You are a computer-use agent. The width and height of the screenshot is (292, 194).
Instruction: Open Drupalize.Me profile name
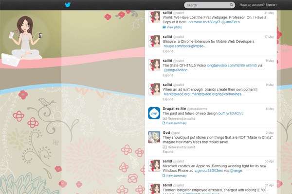point(174,109)
